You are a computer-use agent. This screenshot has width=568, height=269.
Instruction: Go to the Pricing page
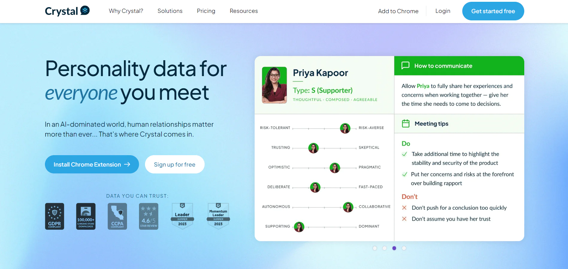tap(206, 11)
